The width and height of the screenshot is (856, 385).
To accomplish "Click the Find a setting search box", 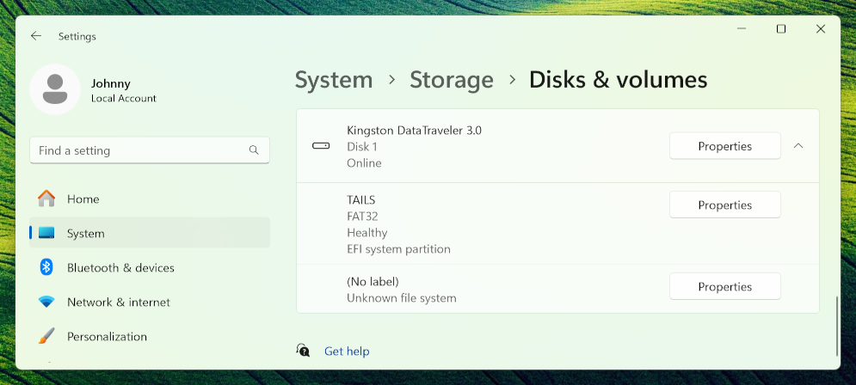I will pos(138,150).
